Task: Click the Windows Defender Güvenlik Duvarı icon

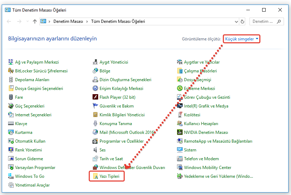Action: 95,168
